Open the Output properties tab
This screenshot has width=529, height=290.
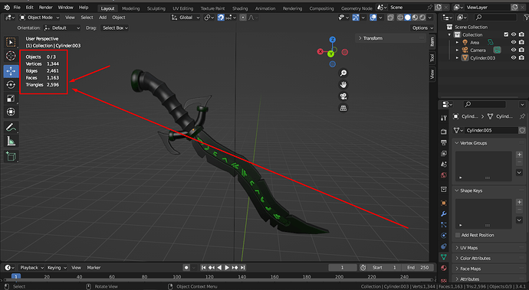point(444,143)
